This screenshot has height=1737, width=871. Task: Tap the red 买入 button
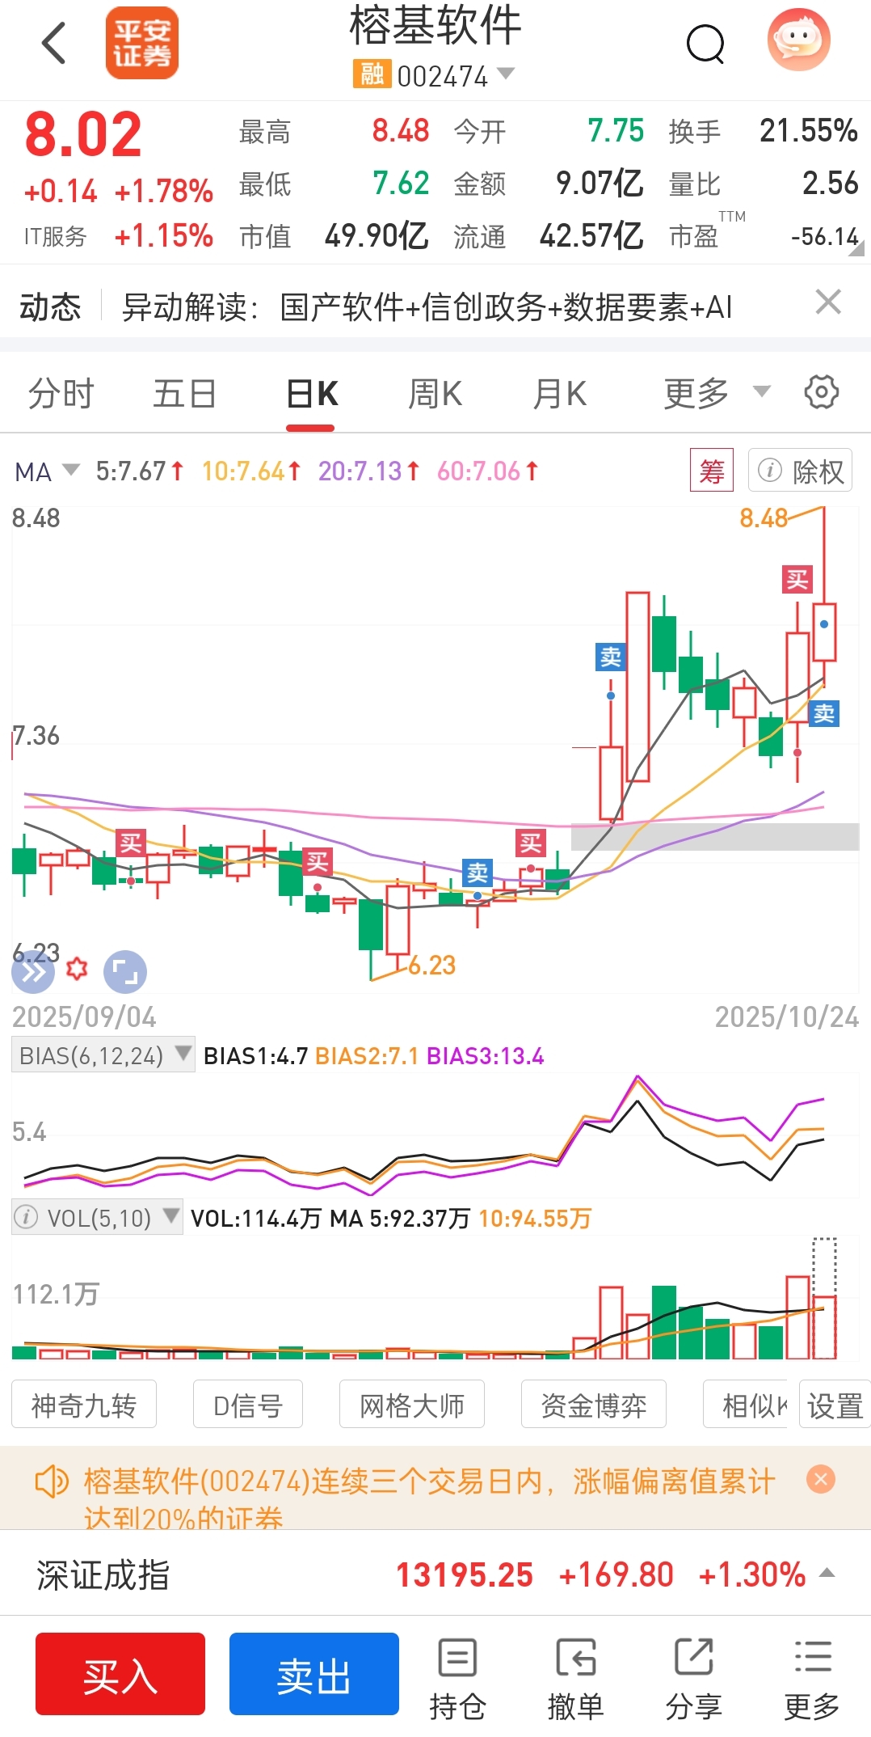[120, 1674]
